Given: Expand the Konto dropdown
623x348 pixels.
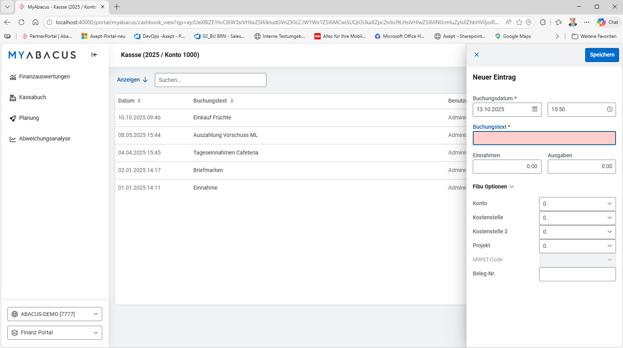Looking at the screenshot, I should (577, 204).
